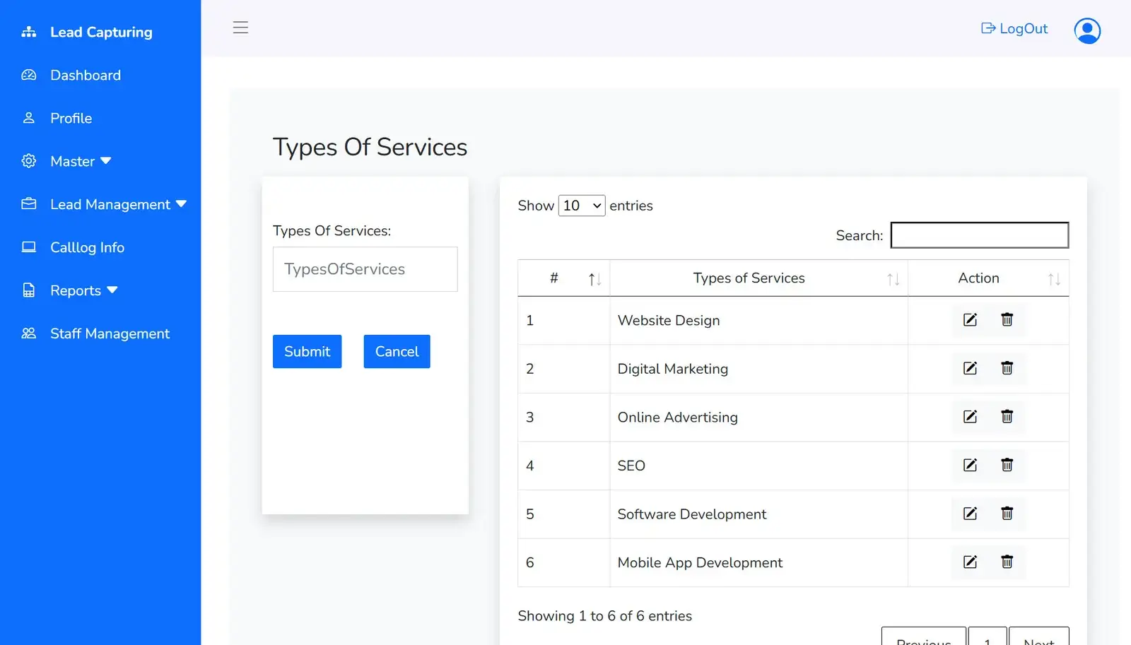
Task: Expand the Master sidebar menu
Action: coord(81,161)
